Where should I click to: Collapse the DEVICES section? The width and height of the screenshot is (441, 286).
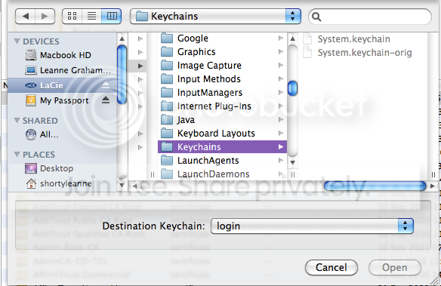[x=17, y=42]
